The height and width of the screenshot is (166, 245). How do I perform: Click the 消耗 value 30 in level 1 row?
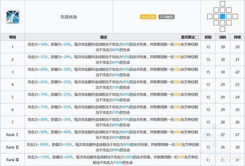[223, 47]
